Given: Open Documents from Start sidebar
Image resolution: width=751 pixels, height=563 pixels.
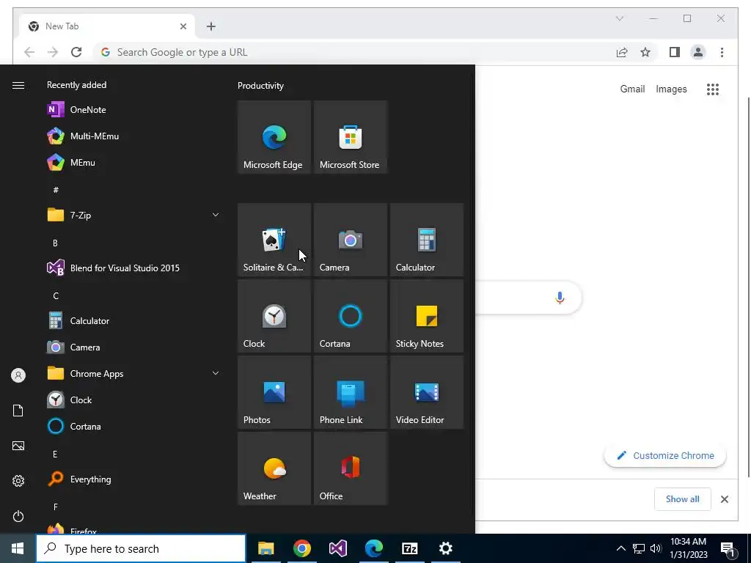Looking at the screenshot, I should tap(18, 411).
